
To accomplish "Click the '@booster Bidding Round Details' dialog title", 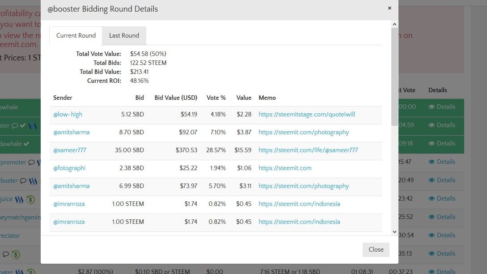I will coord(102,9).
